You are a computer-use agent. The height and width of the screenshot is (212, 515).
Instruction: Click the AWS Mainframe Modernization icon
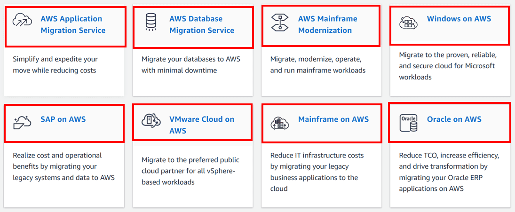[279, 23]
